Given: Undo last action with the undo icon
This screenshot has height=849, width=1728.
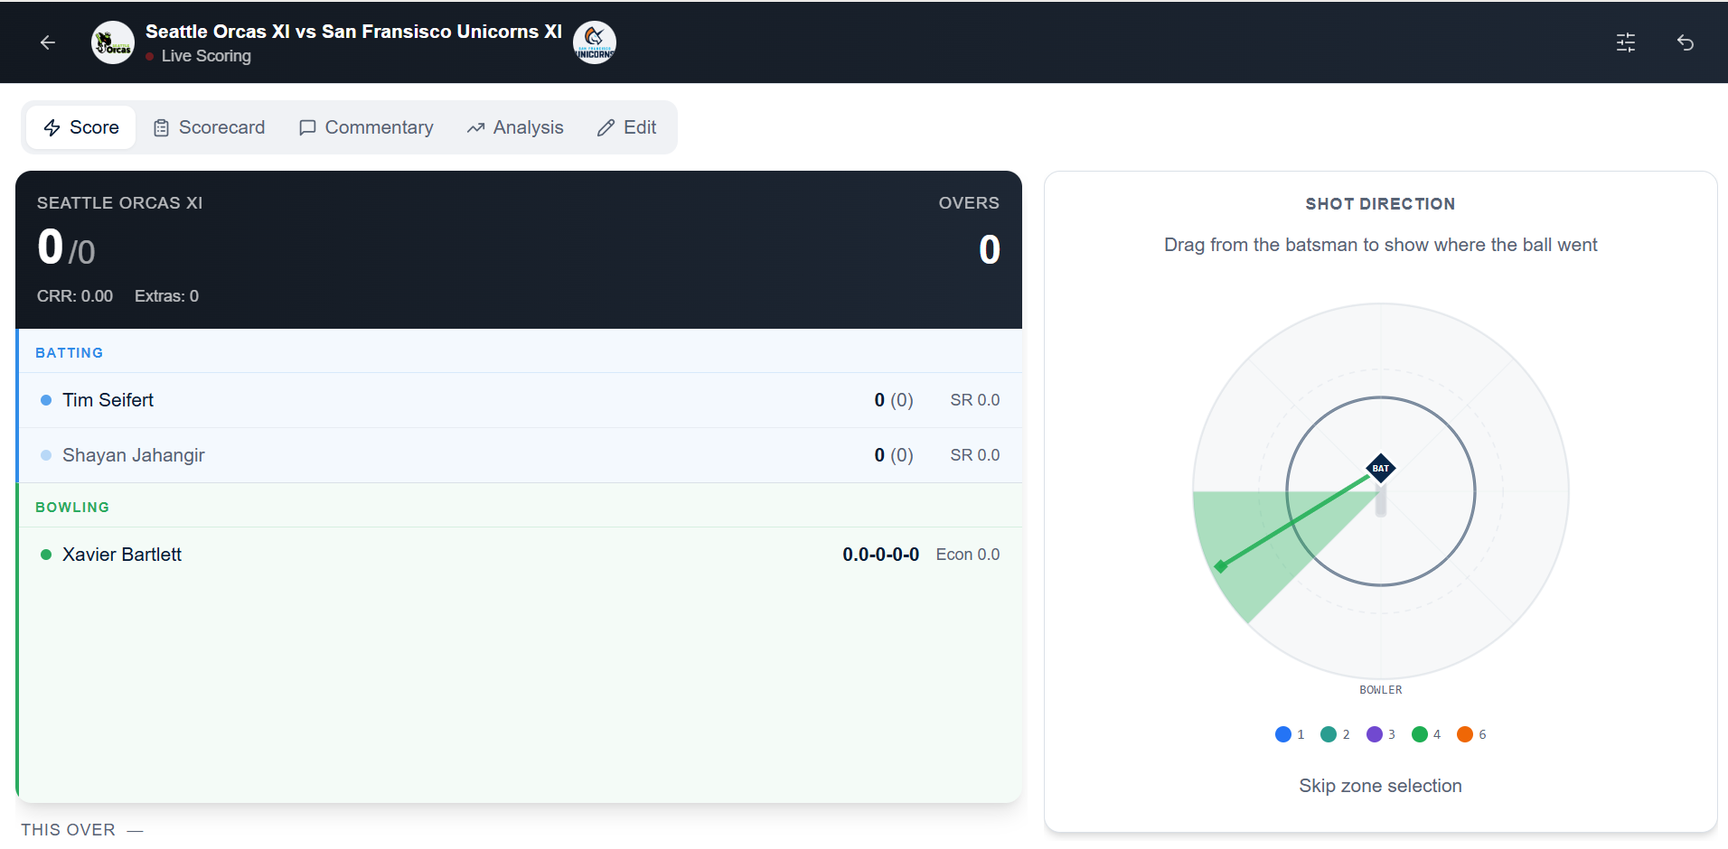Looking at the screenshot, I should [x=1686, y=42].
